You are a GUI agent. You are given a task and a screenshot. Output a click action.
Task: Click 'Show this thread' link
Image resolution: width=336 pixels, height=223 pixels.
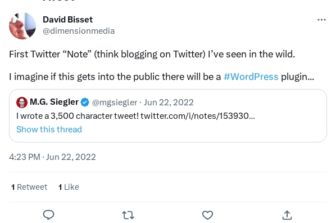click(49, 130)
